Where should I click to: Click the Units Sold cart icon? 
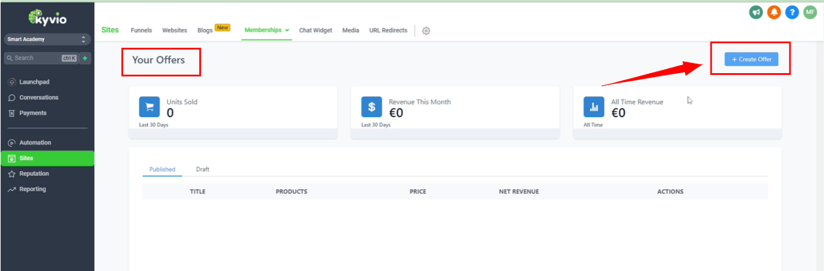(149, 107)
